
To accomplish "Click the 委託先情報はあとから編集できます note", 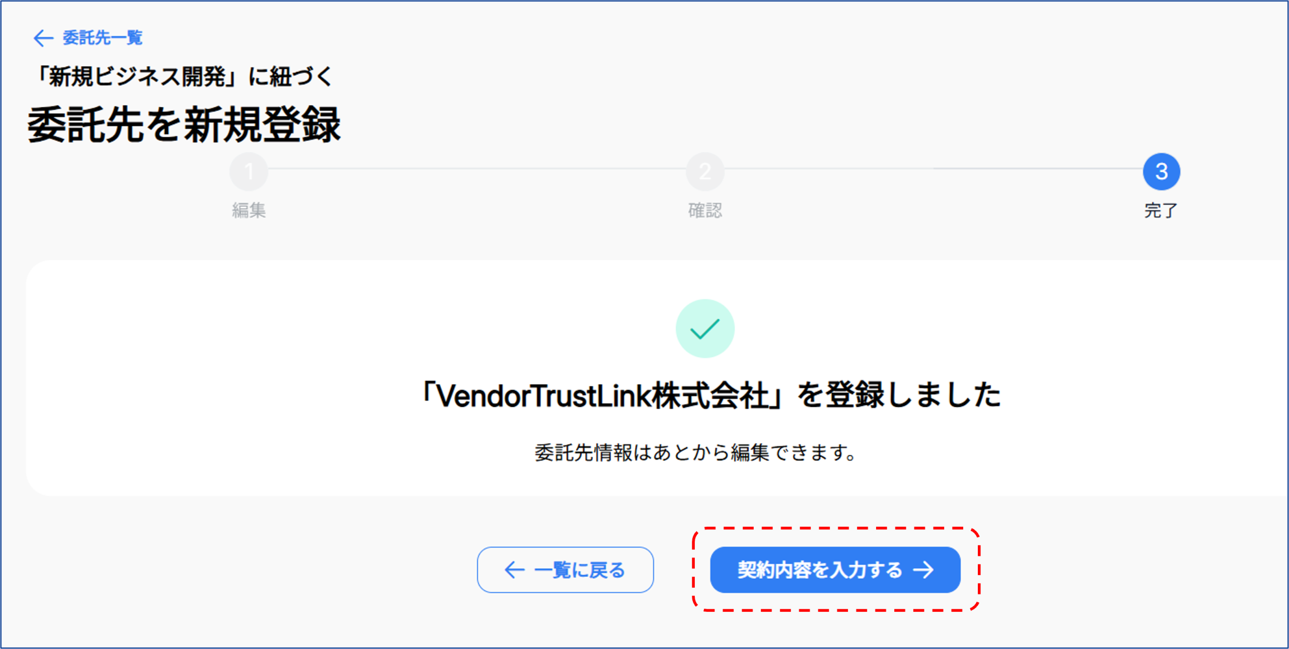I will point(696,452).
